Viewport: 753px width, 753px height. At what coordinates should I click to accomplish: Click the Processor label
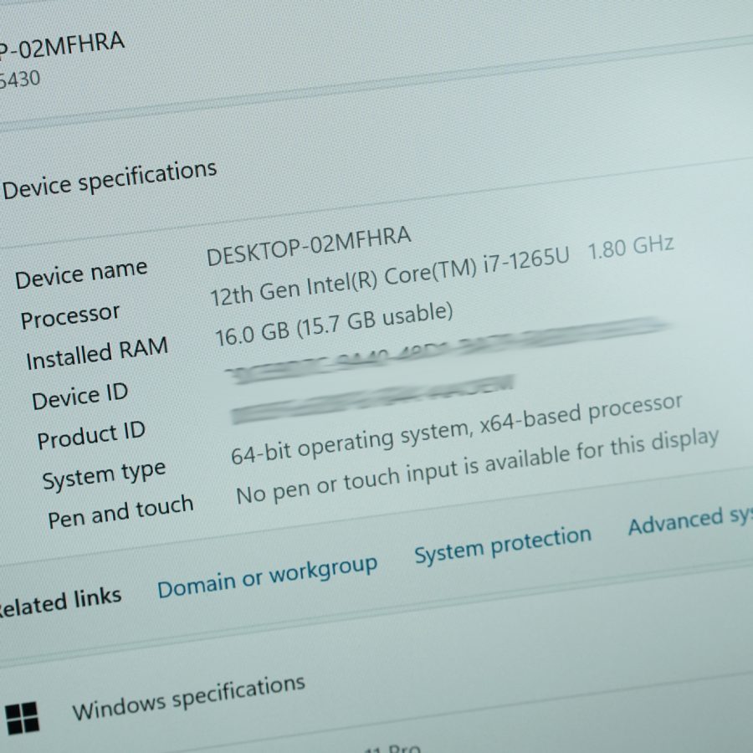click(x=70, y=316)
